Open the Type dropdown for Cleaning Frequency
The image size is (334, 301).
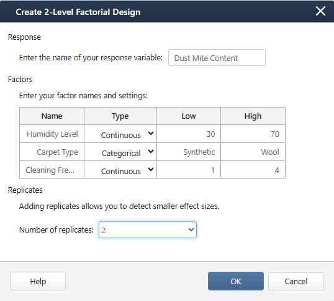pos(120,170)
